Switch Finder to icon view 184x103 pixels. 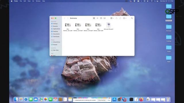[94, 18]
